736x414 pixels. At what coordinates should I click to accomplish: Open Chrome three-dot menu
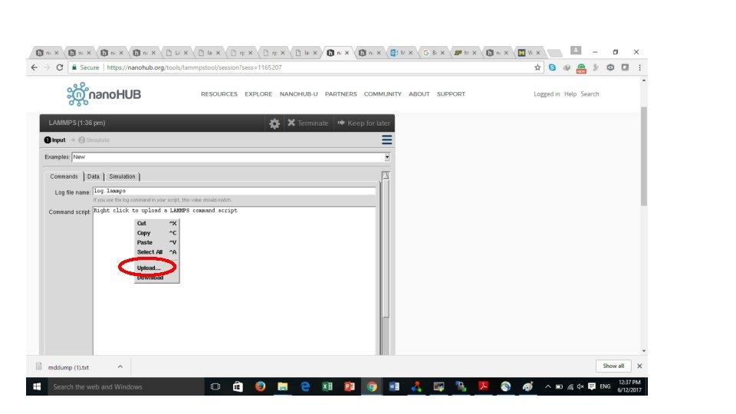pos(639,67)
